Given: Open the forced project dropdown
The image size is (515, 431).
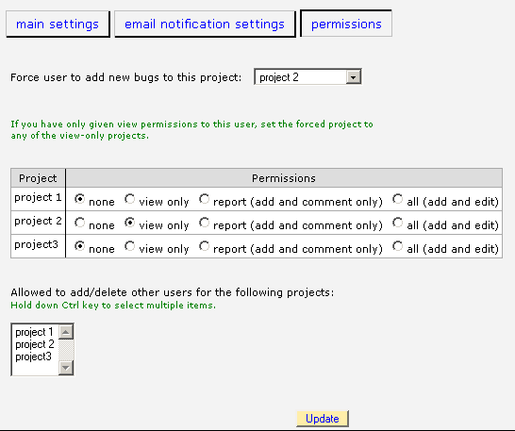Looking at the screenshot, I should point(307,77).
